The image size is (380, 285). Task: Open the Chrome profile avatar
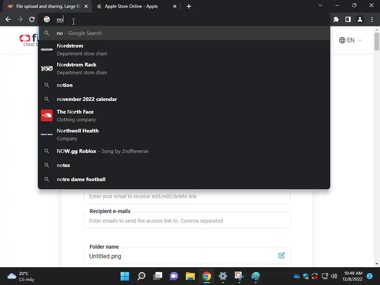point(360,19)
